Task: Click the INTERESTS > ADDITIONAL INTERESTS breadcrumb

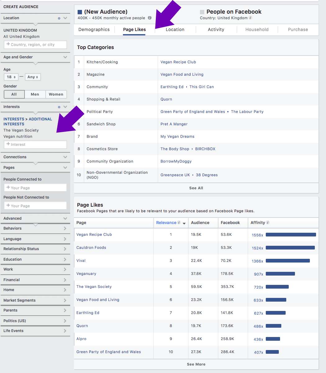Action: click(28, 122)
